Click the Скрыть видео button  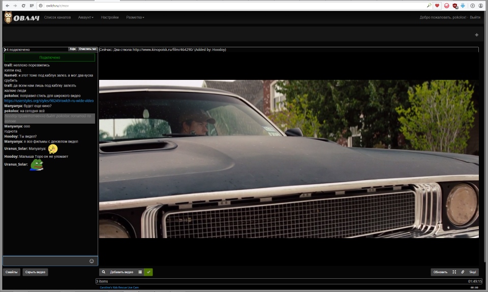click(35, 272)
